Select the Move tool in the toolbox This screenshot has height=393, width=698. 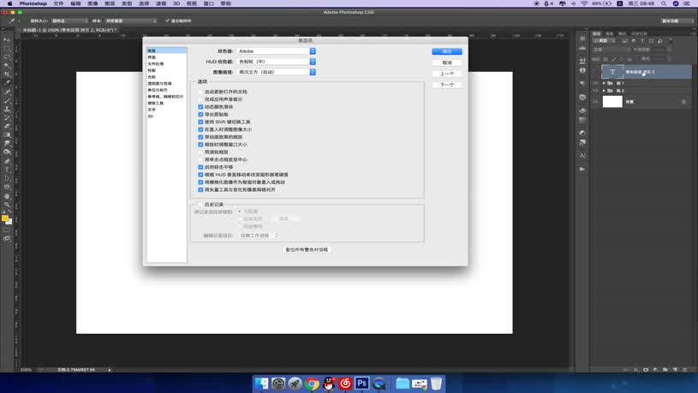point(7,40)
